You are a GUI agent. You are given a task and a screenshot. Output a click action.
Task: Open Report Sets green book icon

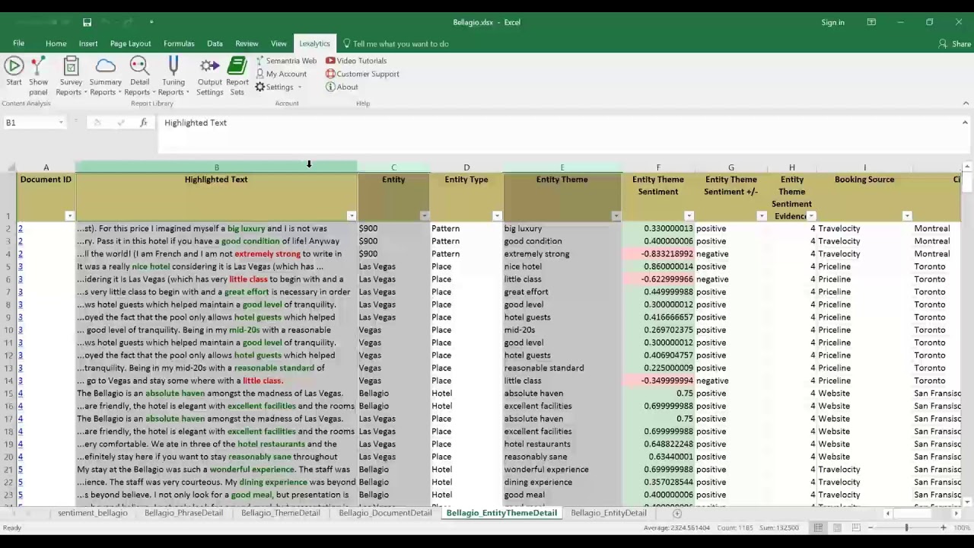click(x=237, y=76)
